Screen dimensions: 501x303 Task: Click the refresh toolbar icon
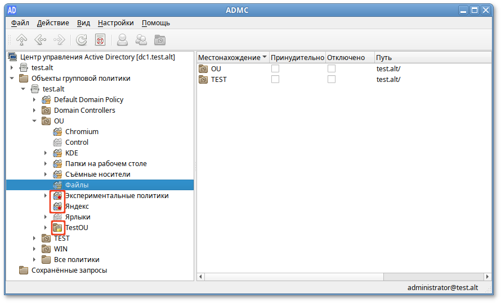tap(82, 40)
